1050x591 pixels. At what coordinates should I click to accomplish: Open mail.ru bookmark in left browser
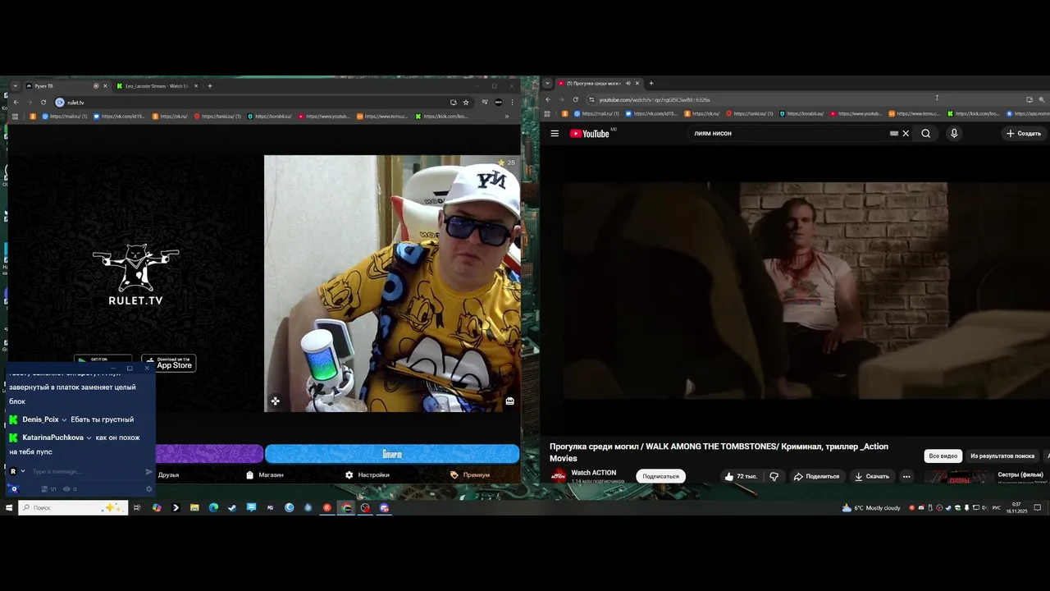pyautogui.click(x=63, y=117)
